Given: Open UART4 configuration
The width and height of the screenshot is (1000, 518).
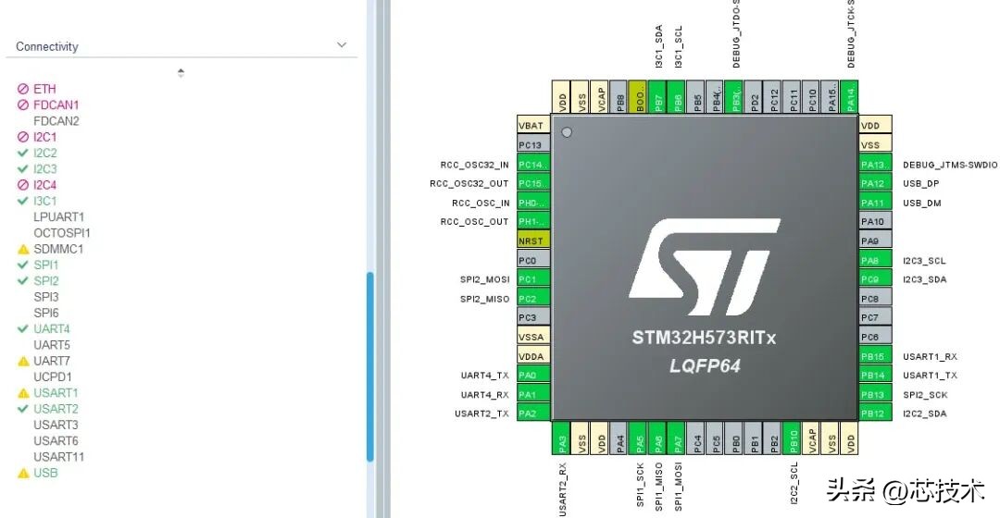Looking at the screenshot, I should [52, 328].
